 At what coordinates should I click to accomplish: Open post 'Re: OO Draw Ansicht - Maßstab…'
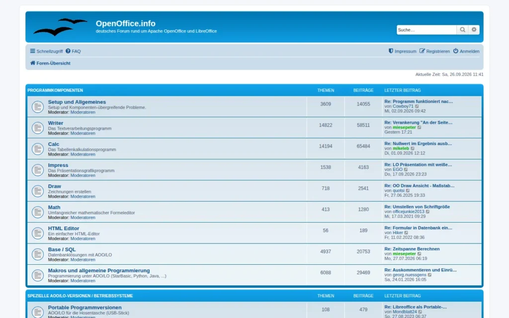[x=420, y=186]
